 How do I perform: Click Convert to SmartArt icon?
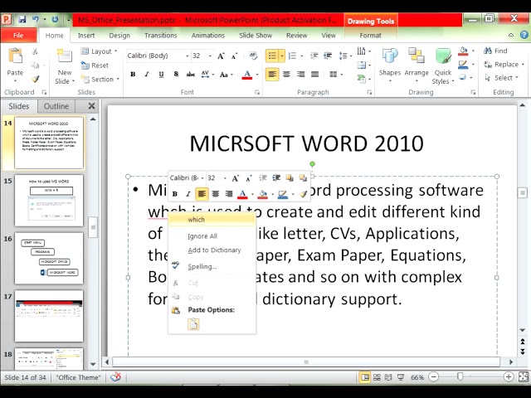(x=363, y=79)
